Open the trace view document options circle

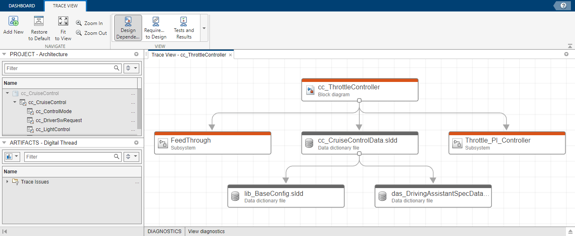pos(566,54)
